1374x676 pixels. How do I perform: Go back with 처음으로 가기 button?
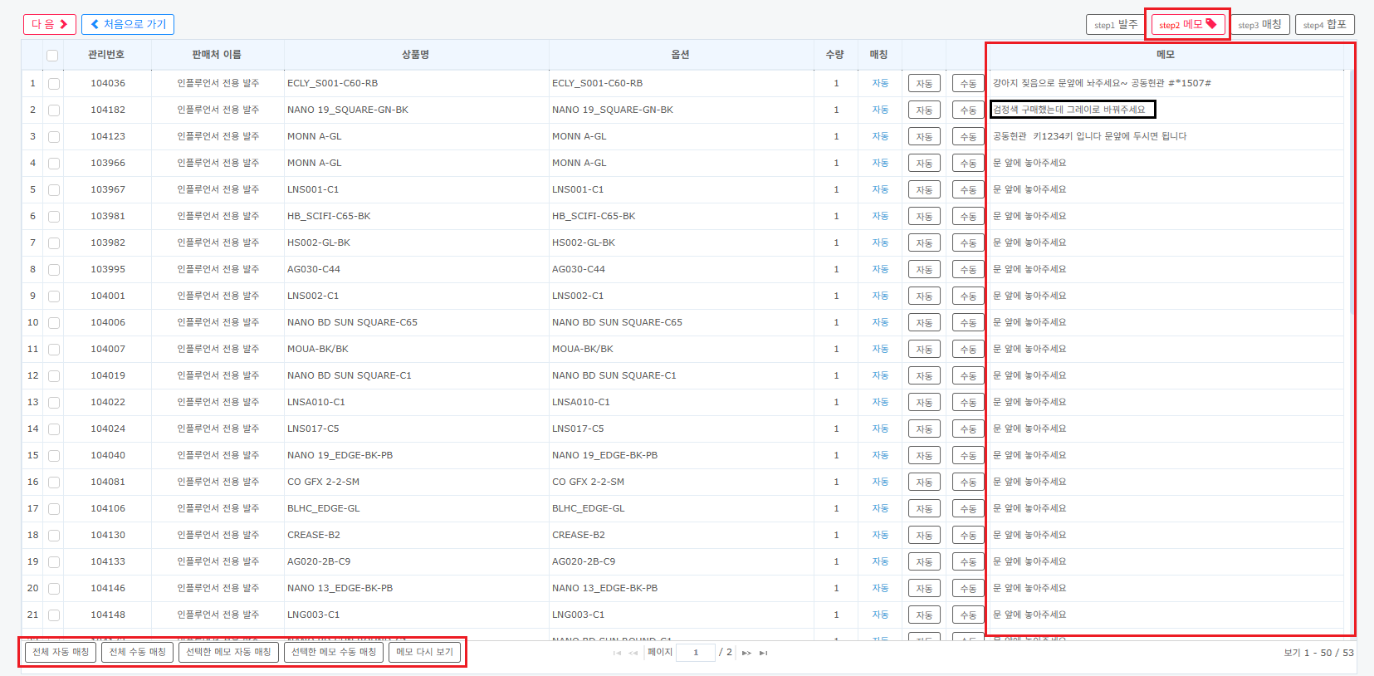(x=128, y=24)
